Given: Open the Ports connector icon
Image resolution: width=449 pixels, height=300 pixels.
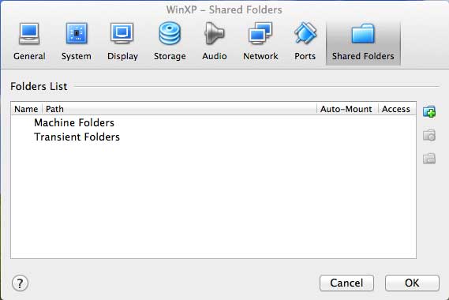Looking at the screenshot, I should 305,34.
